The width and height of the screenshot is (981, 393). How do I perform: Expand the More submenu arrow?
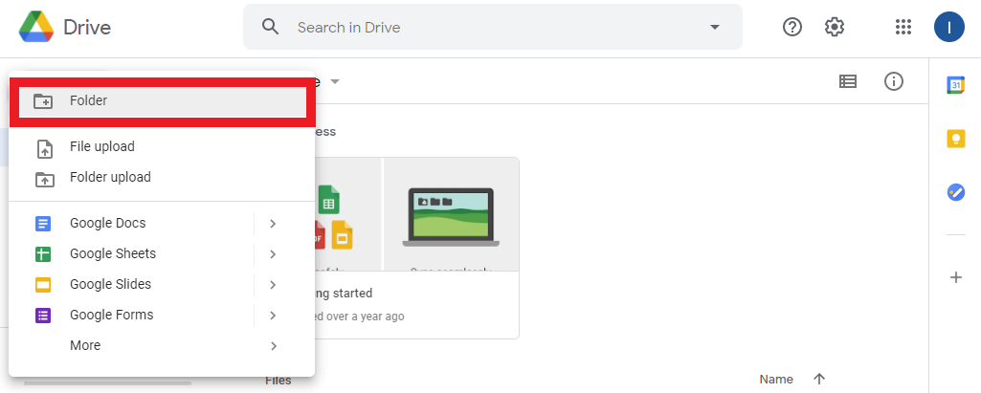[273, 346]
